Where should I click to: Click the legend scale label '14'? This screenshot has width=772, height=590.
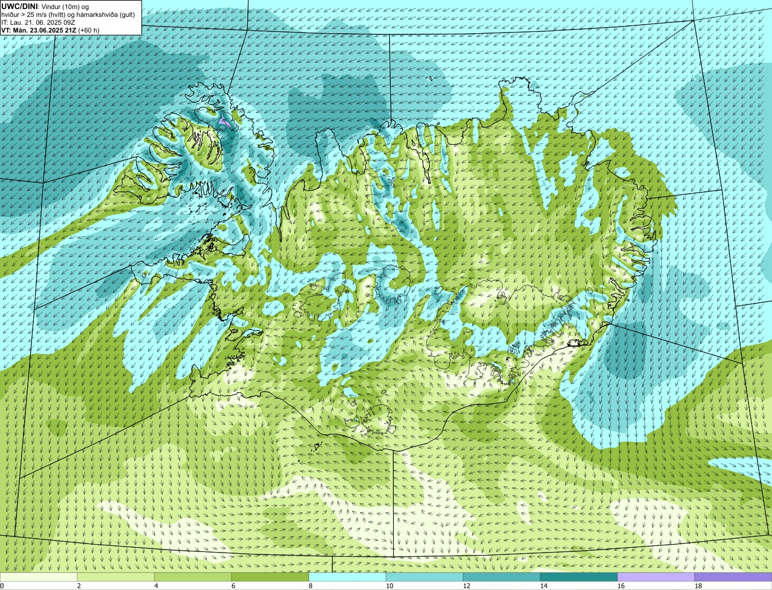[544, 586]
